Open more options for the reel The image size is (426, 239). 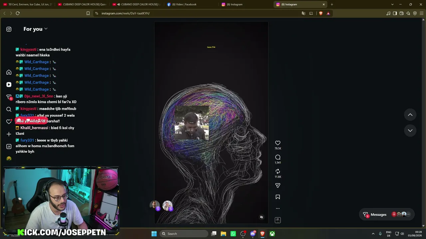pos(278,208)
